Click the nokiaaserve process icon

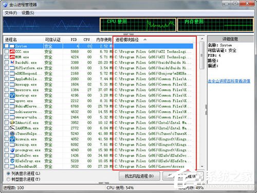(x=12, y=112)
